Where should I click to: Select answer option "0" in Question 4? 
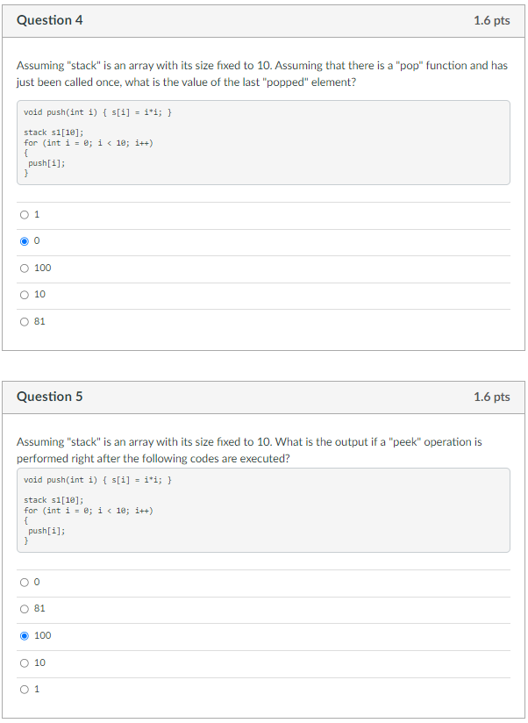tap(25, 240)
